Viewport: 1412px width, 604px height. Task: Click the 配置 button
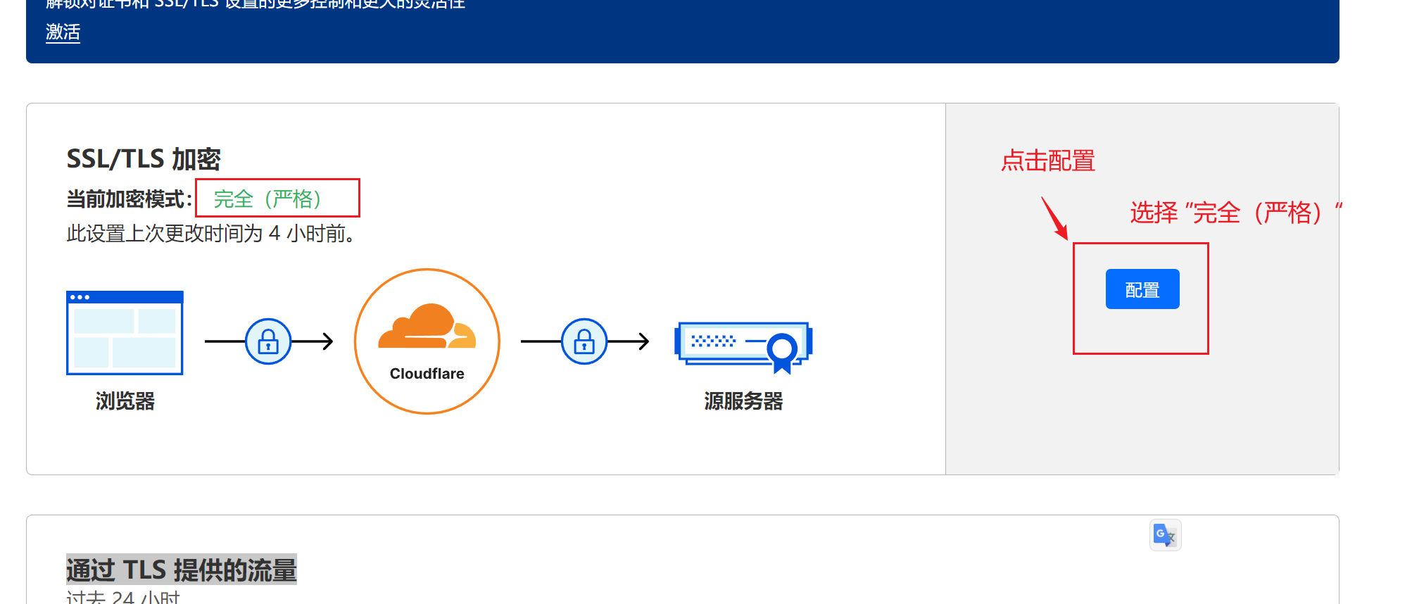tap(1142, 289)
